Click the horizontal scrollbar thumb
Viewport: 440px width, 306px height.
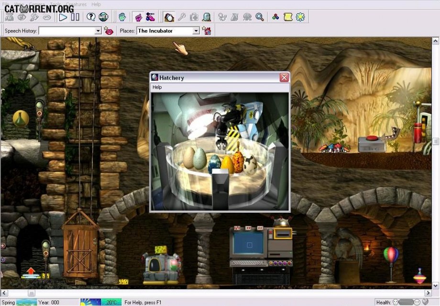point(32,293)
